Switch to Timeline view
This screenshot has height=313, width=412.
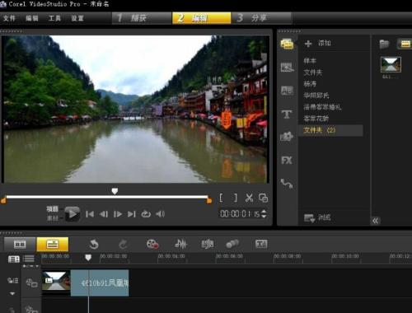click(x=53, y=244)
